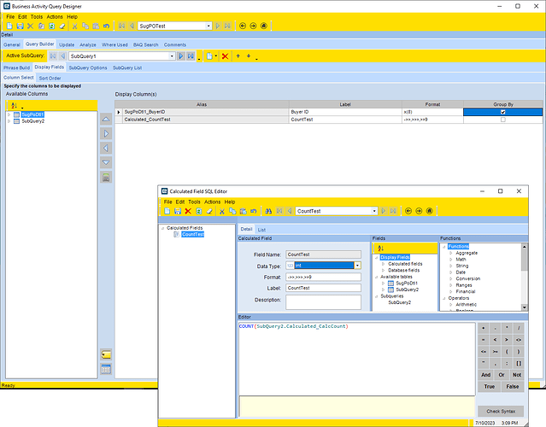Click the add column right arrow icon
The image size is (546, 427).
pos(106,134)
